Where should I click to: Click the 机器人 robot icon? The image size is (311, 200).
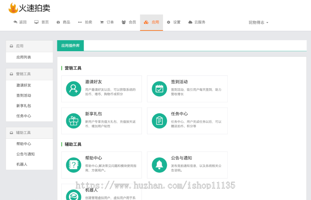point(74,195)
